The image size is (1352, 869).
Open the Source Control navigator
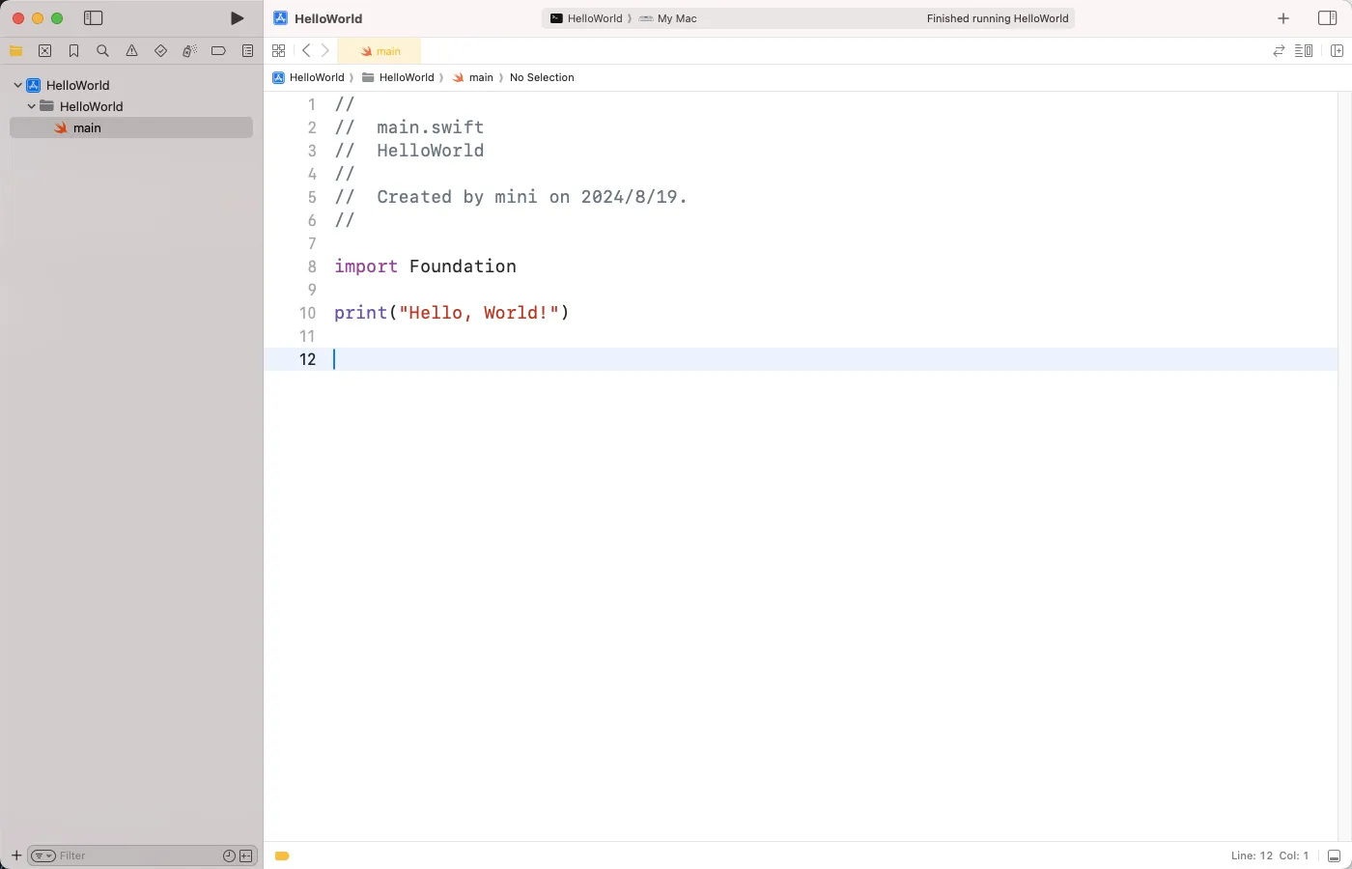tap(45, 51)
